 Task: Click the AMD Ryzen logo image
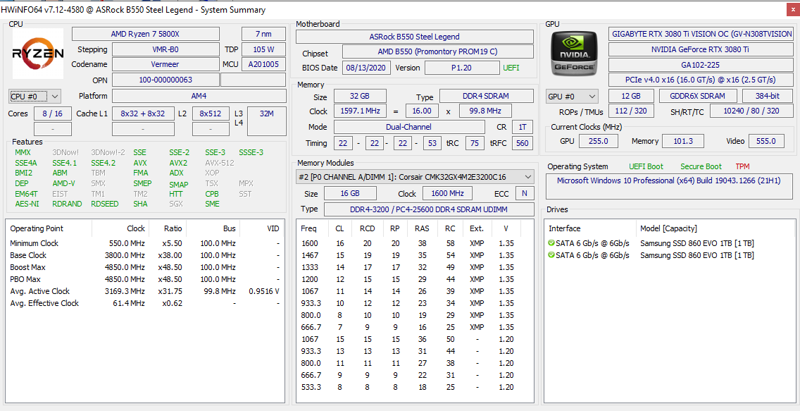click(38, 54)
